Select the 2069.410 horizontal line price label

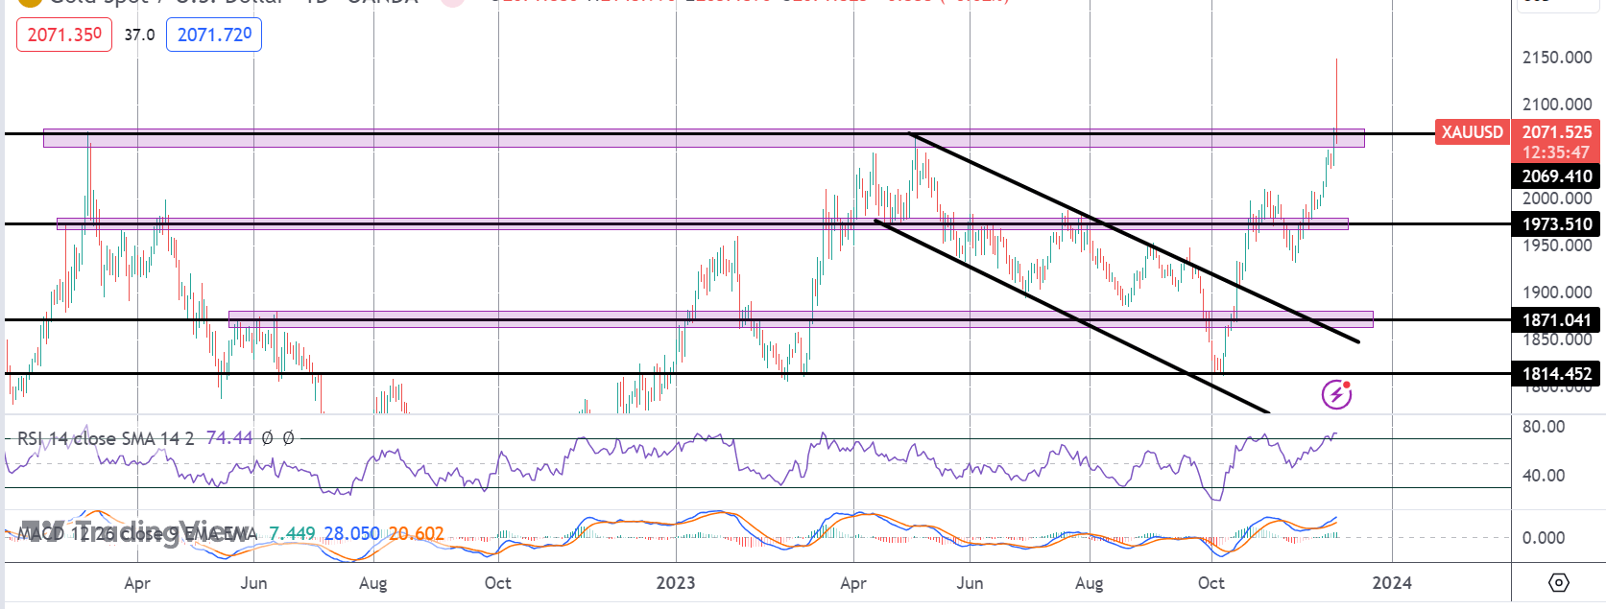coord(1557,176)
